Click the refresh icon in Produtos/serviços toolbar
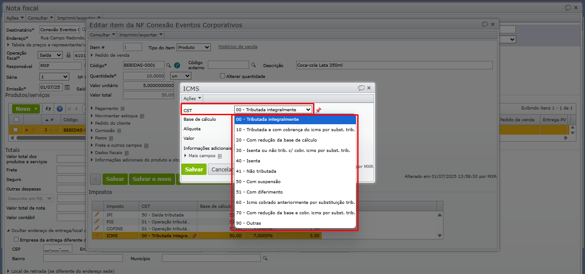585x274 pixels. pos(48,109)
